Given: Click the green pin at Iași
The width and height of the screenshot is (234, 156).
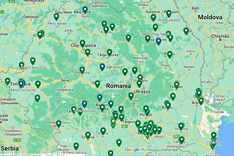Looking at the screenshot, I should [x=186, y=31].
